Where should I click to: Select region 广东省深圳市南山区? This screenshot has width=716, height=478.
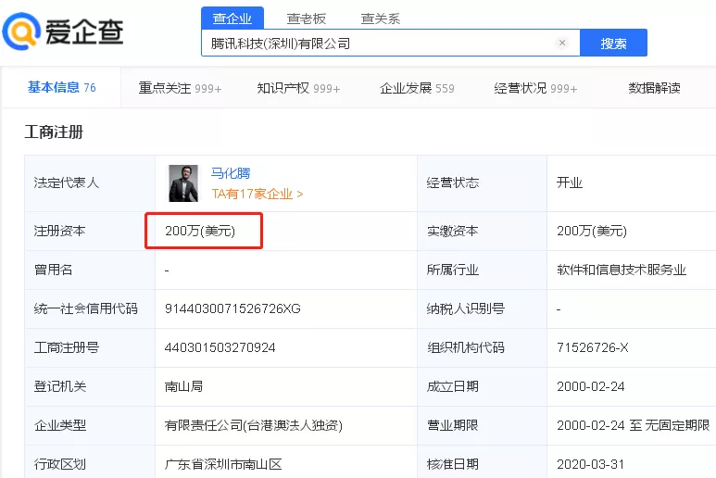(223, 464)
